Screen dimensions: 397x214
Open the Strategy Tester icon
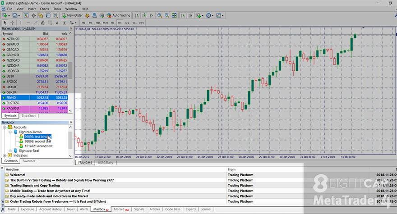(55, 15)
